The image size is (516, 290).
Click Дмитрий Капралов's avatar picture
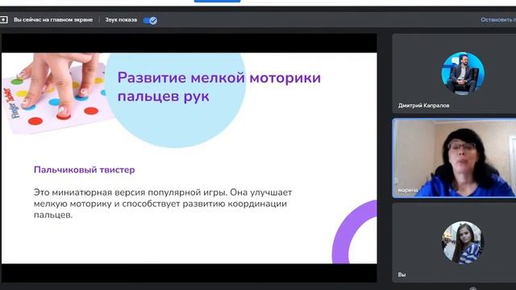click(x=463, y=73)
